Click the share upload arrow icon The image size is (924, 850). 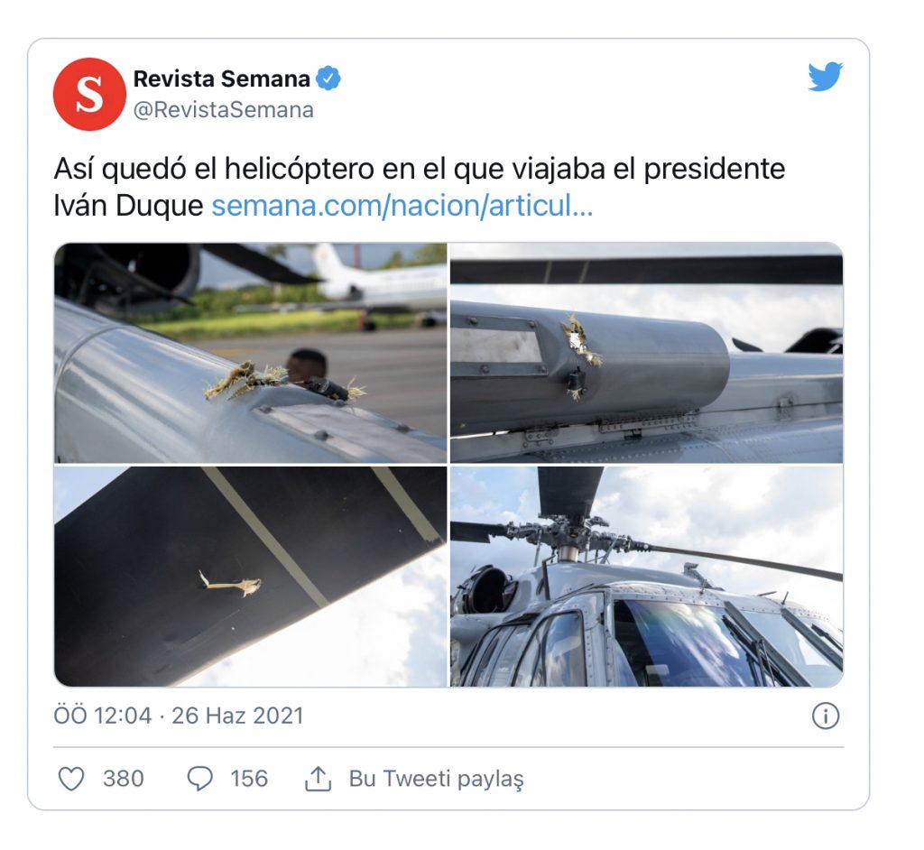(318, 779)
